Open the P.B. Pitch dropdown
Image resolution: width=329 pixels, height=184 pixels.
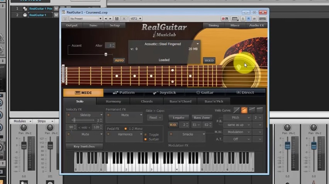(x=237, y=118)
